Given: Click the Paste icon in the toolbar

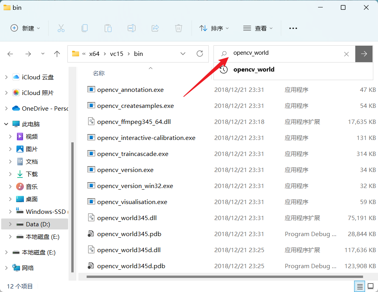Looking at the screenshot, I should [108, 28].
